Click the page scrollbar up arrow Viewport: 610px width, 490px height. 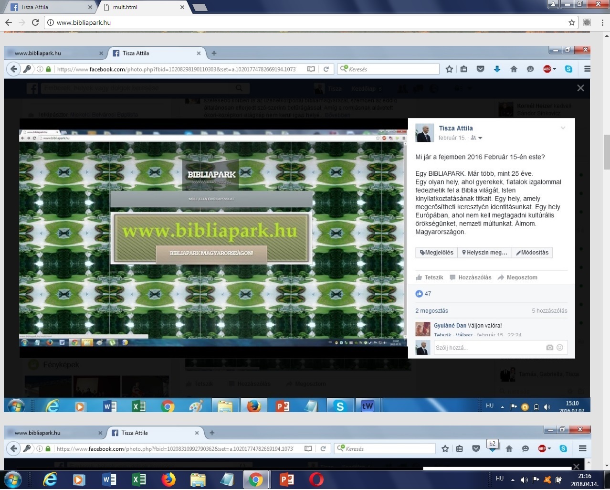606,35
